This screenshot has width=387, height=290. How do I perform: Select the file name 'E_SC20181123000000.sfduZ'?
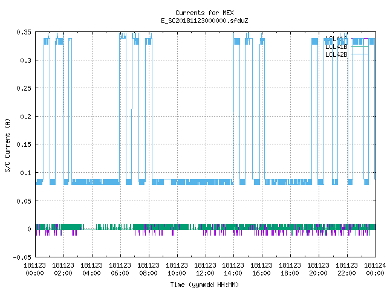coord(204,21)
